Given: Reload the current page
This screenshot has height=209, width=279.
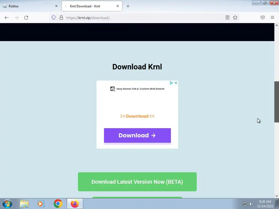Looking at the screenshot, I should point(26,18).
